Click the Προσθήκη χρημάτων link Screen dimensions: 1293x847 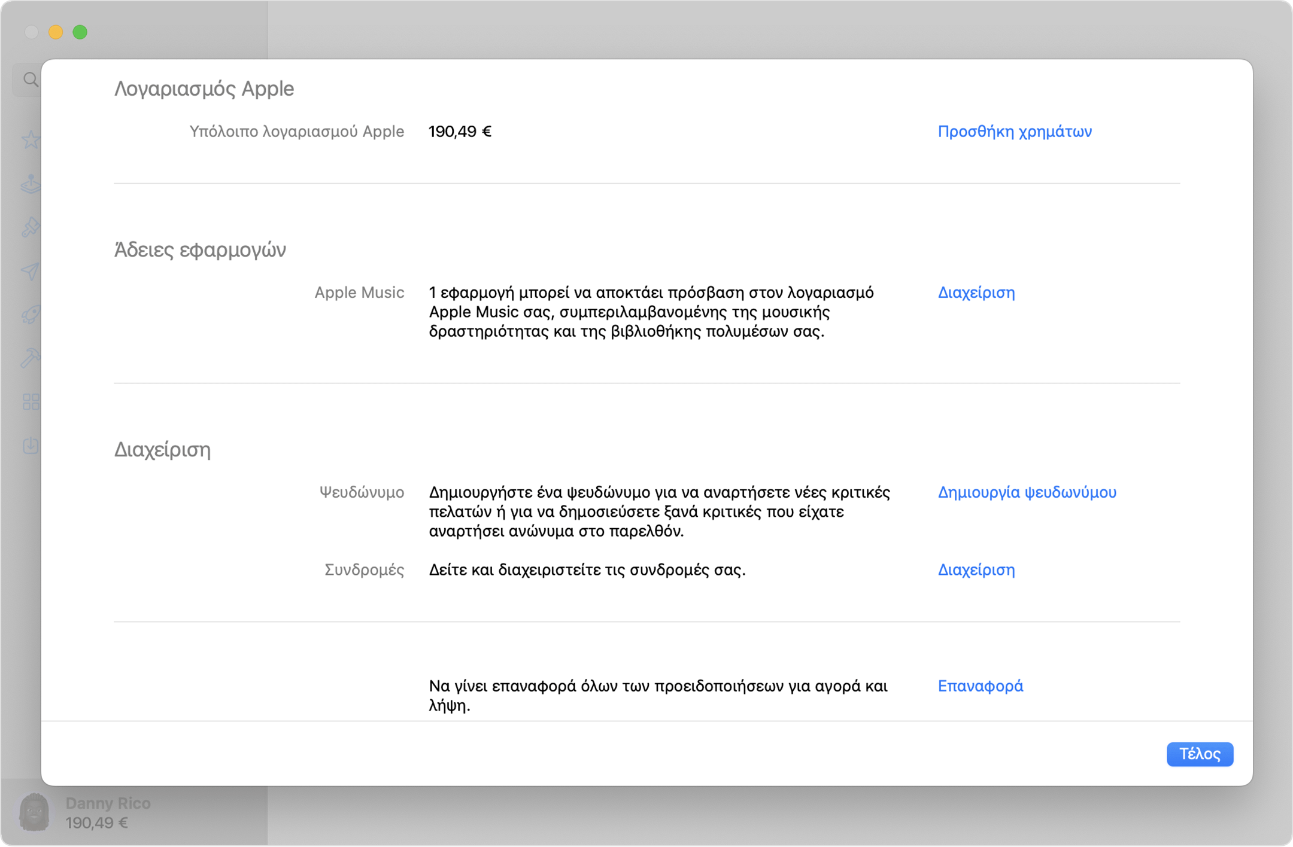[x=1015, y=132]
